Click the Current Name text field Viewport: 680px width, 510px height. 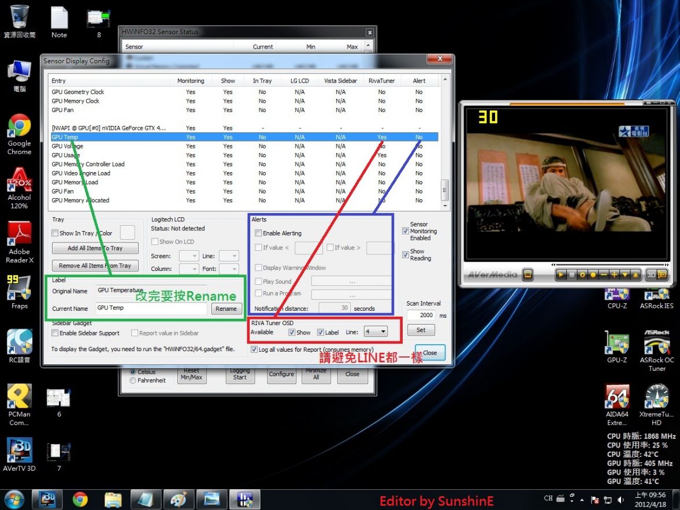[x=151, y=308]
